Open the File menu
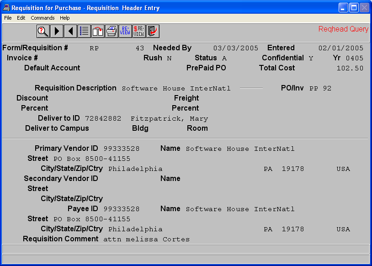Image resolution: width=372 pixels, height=266 pixels. pyautogui.click(x=8, y=18)
